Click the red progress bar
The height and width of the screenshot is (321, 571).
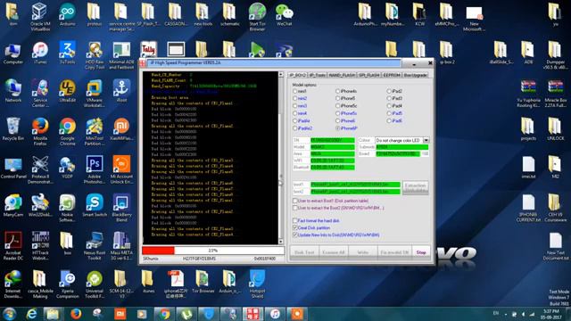(212, 251)
